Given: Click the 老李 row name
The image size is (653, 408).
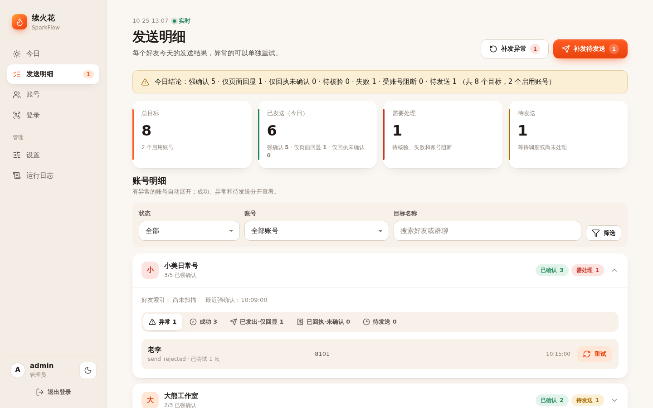Looking at the screenshot, I should tap(155, 350).
